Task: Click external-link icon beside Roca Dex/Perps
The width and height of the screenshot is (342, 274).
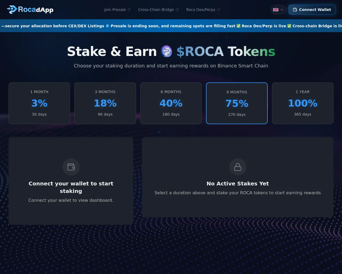Action: [x=219, y=10]
